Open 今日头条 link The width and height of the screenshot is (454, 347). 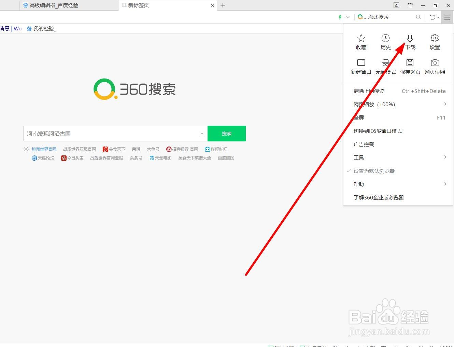[72, 158]
